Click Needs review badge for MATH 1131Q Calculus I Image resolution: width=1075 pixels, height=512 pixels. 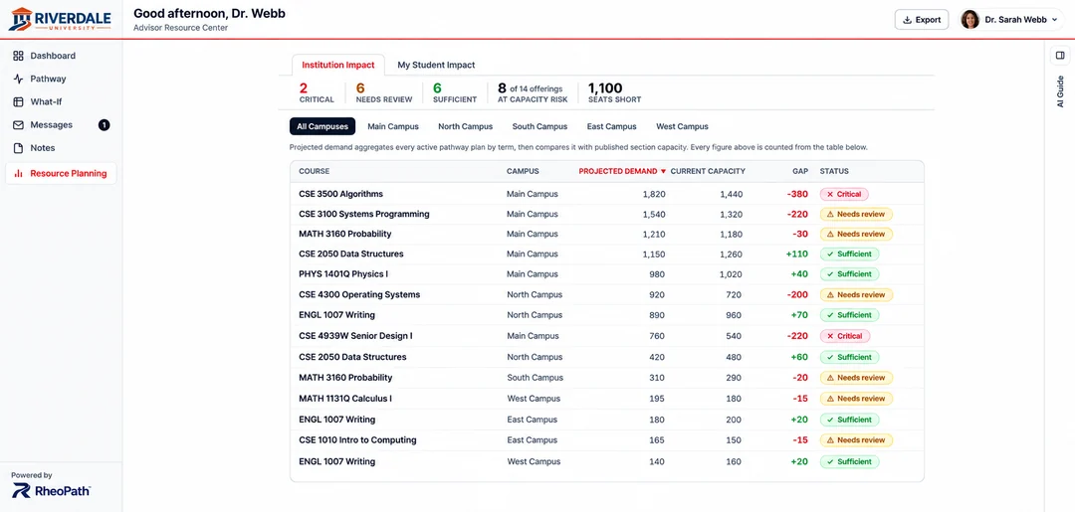coord(856,399)
